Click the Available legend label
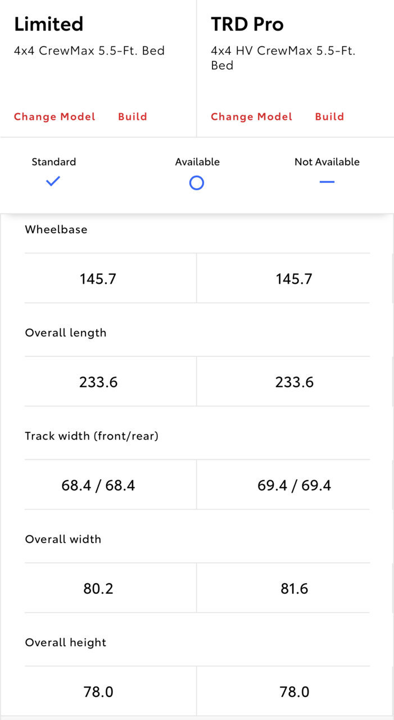The height and width of the screenshot is (720, 394). [197, 162]
